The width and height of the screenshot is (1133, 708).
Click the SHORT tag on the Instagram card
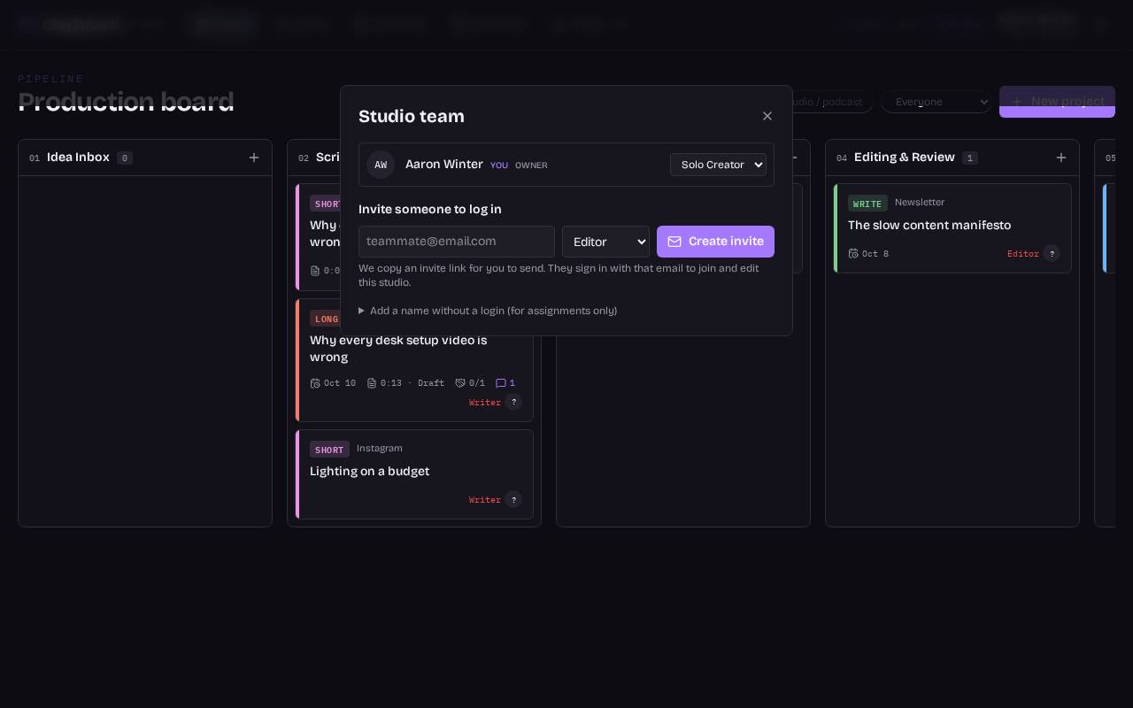[x=329, y=450]
